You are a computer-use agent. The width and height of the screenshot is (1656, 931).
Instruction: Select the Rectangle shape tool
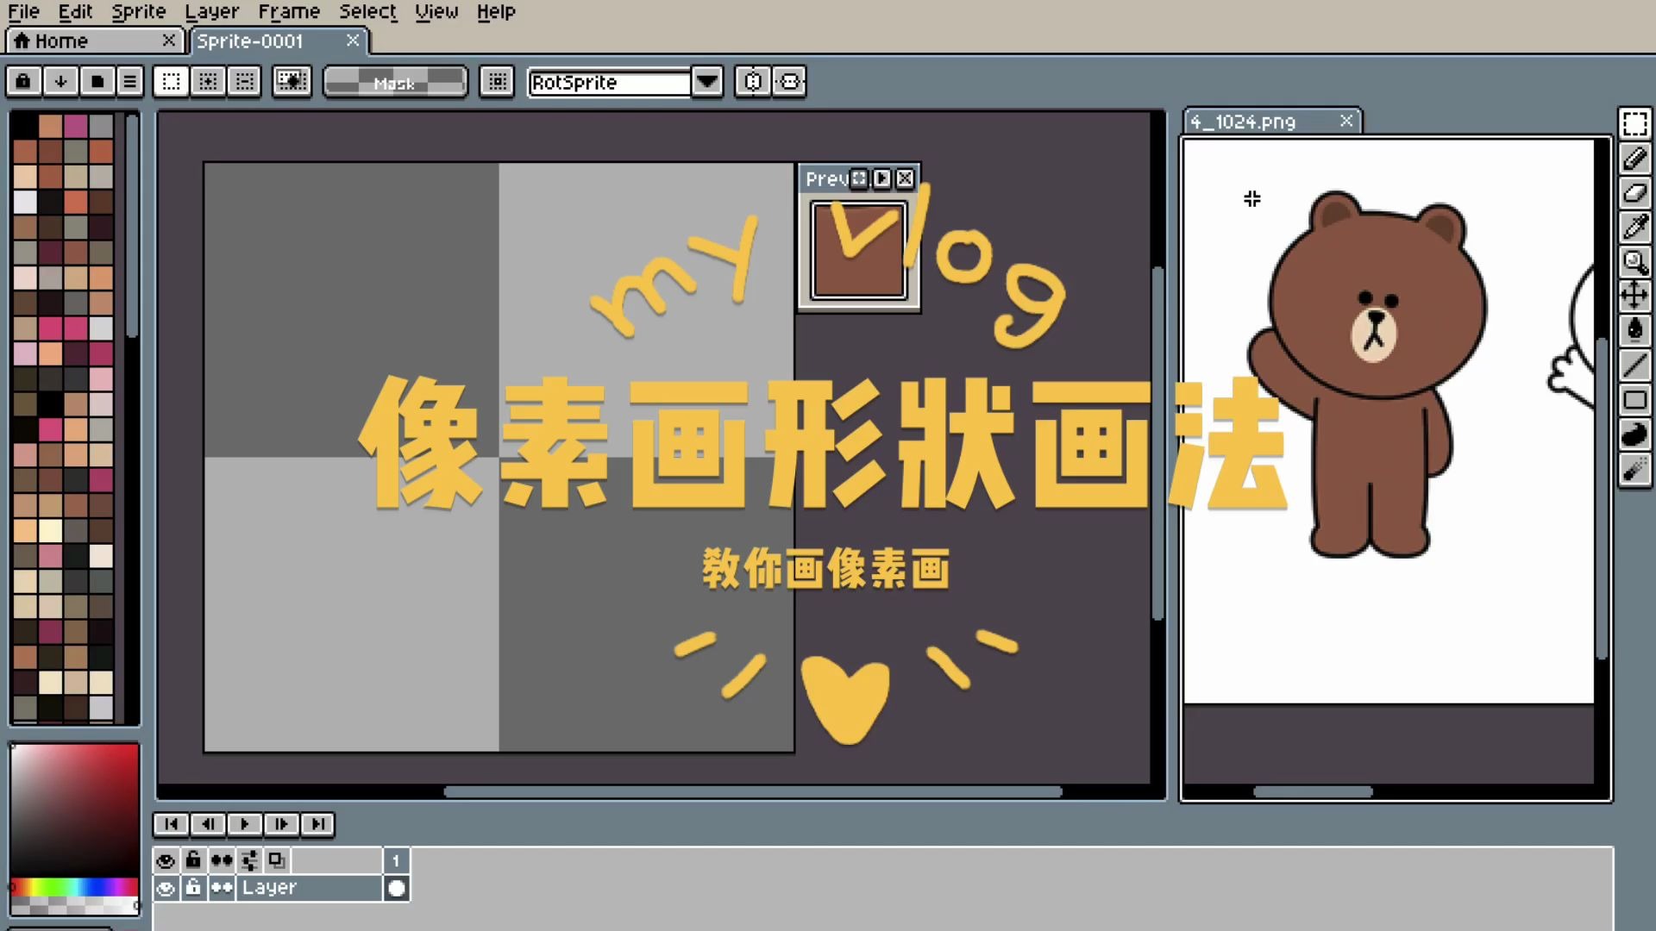coord(1634,400)
